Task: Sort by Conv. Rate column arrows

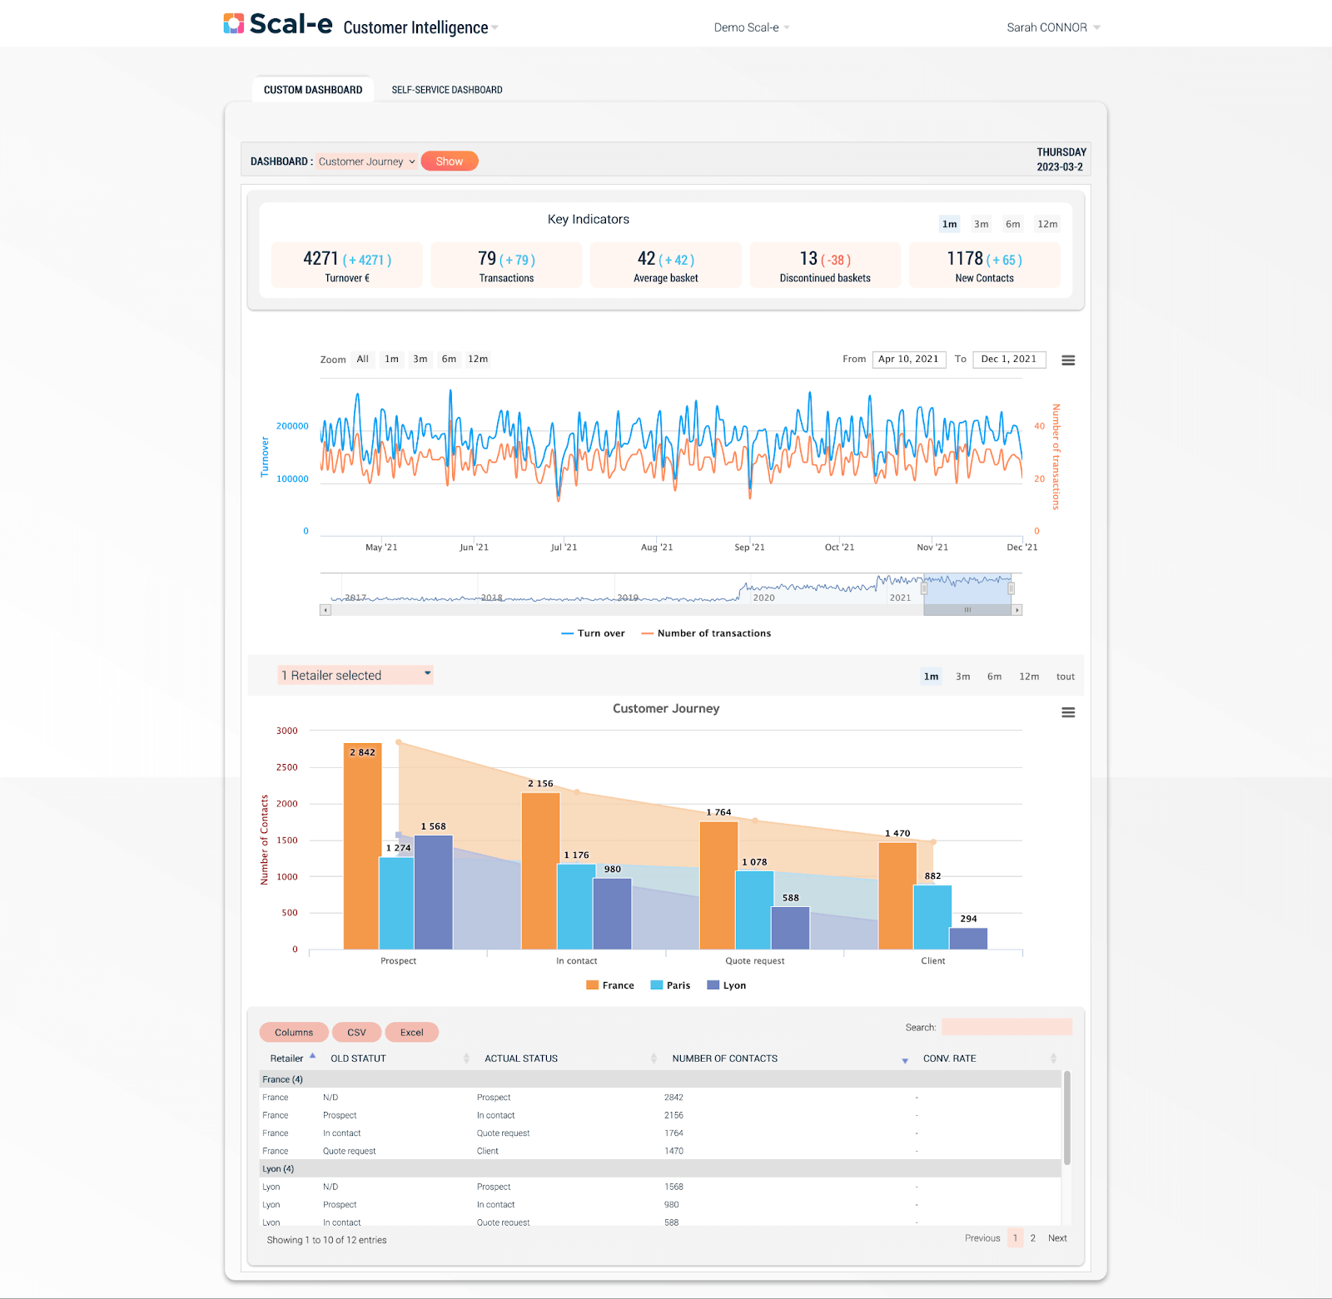Action: click(x=1053, y=1059)
